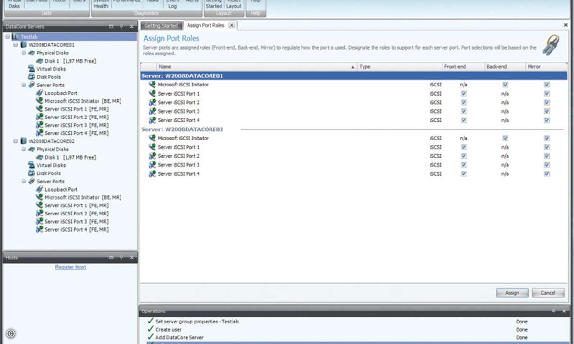Click Server iSCSI Port 2 icon in W2008DATACORE02 grid group
Viewport: 574px width, 344px height.
(153, 156)
